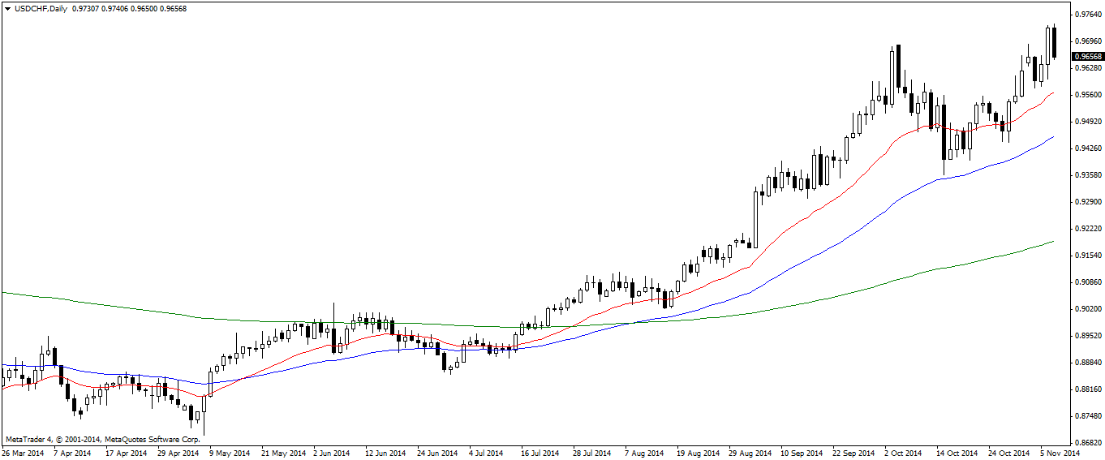Viewport: 1105px width, 460px height.
Task: Click the 9 May 2014 date label
Action: [x=230, y=453]
